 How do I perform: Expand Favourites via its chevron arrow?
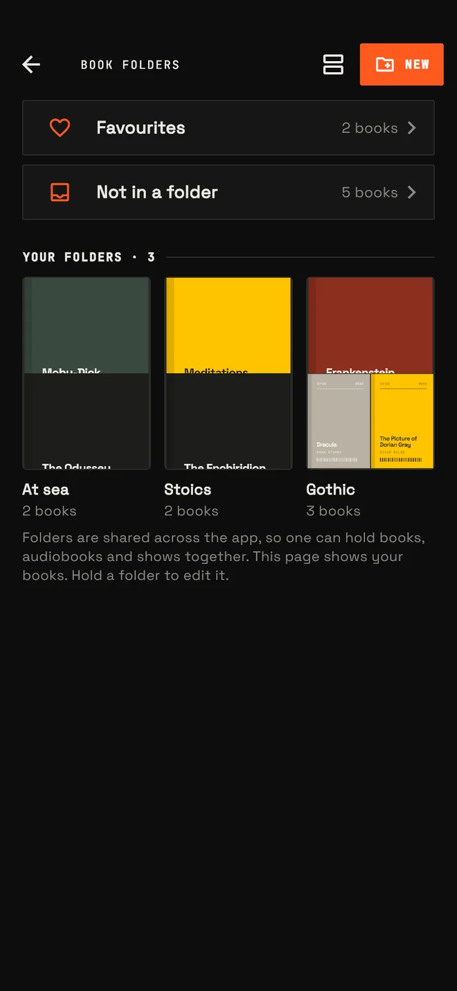pyautogui.click(x=411, y=128)
